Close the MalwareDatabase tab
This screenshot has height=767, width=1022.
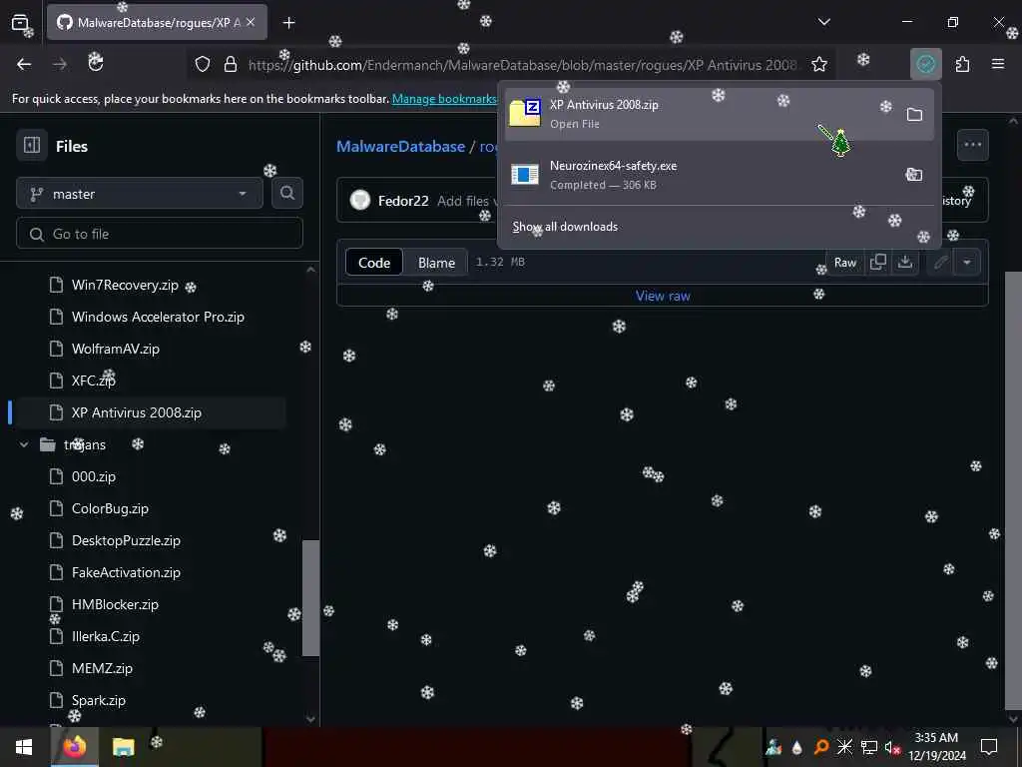coord(251,22)
